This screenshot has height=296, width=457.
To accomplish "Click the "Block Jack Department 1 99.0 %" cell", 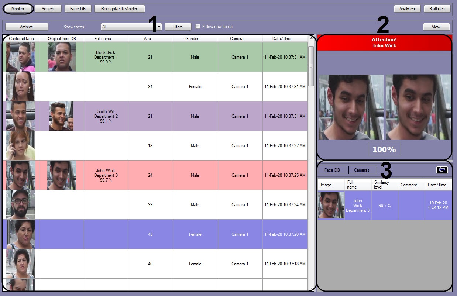I will [x=106, y=57].
